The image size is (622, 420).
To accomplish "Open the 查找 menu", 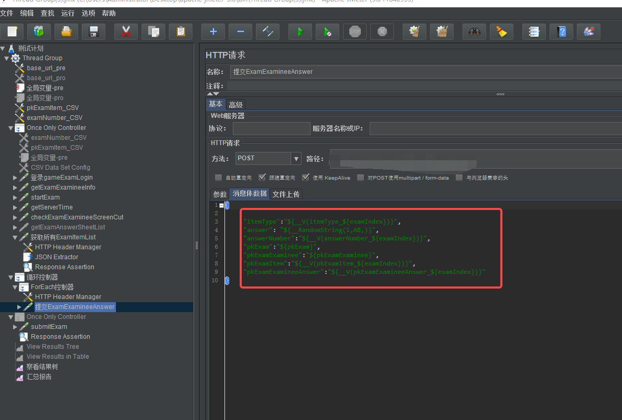I will click(47, 13).
